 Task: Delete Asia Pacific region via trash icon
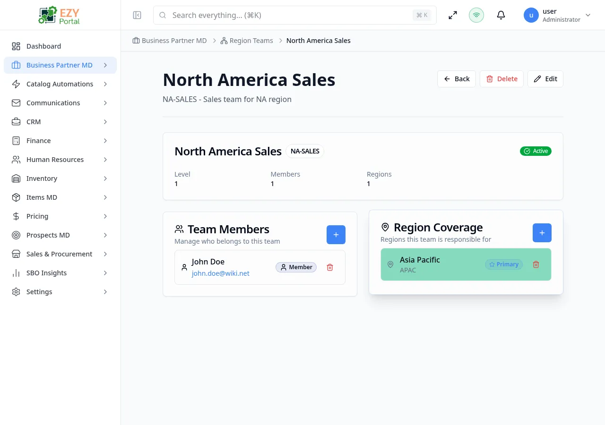point(536,264)
